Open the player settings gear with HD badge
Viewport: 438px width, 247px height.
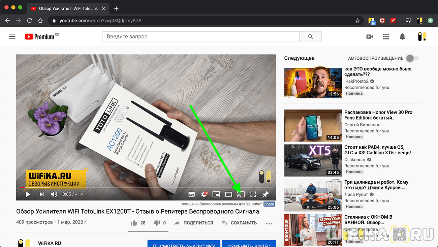(204, 194)
